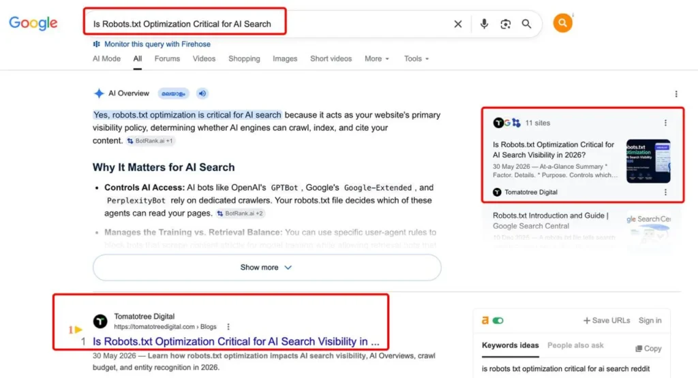The width and height of the screenshot is (698, 378).
Task: Click Tomatotree Digital name in source card
Action: coord(530,192)
